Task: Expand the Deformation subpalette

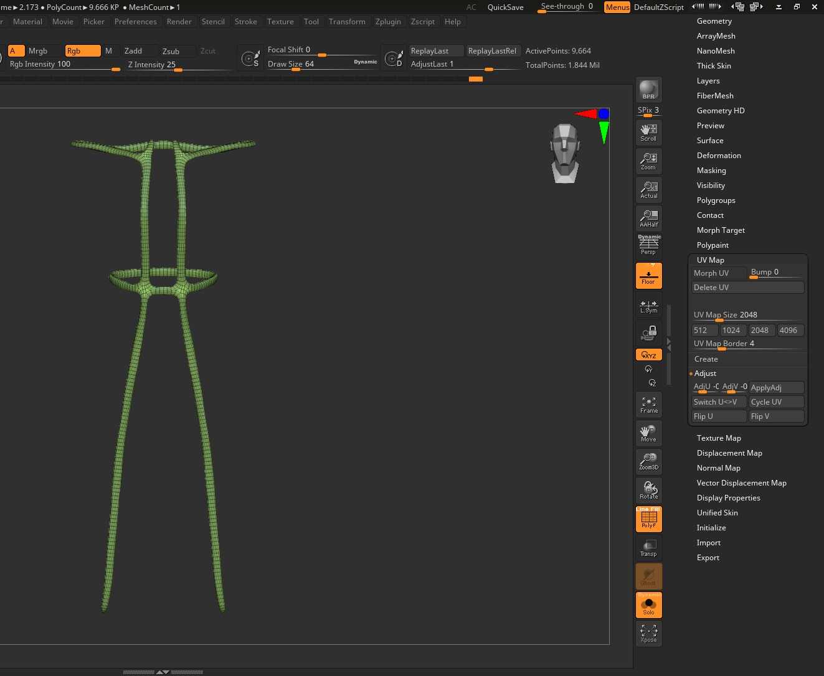Action: tap(719, 156)
